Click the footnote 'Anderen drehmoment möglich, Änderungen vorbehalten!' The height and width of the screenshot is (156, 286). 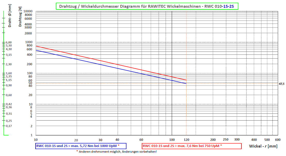[x=117, y=151]
